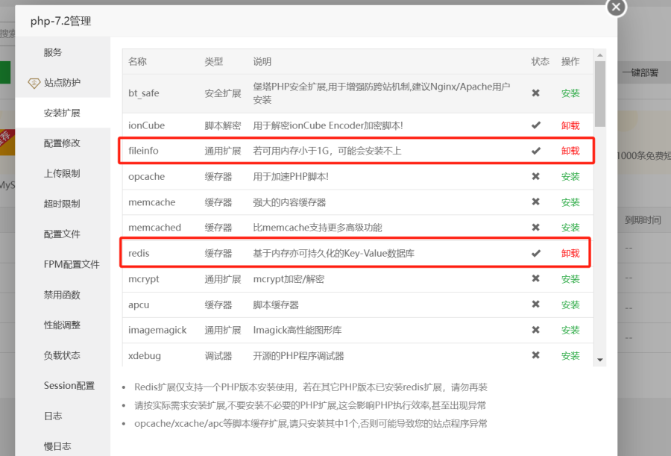
Task: Click the 站点防护 shield icon
Action: click(35, 82)
